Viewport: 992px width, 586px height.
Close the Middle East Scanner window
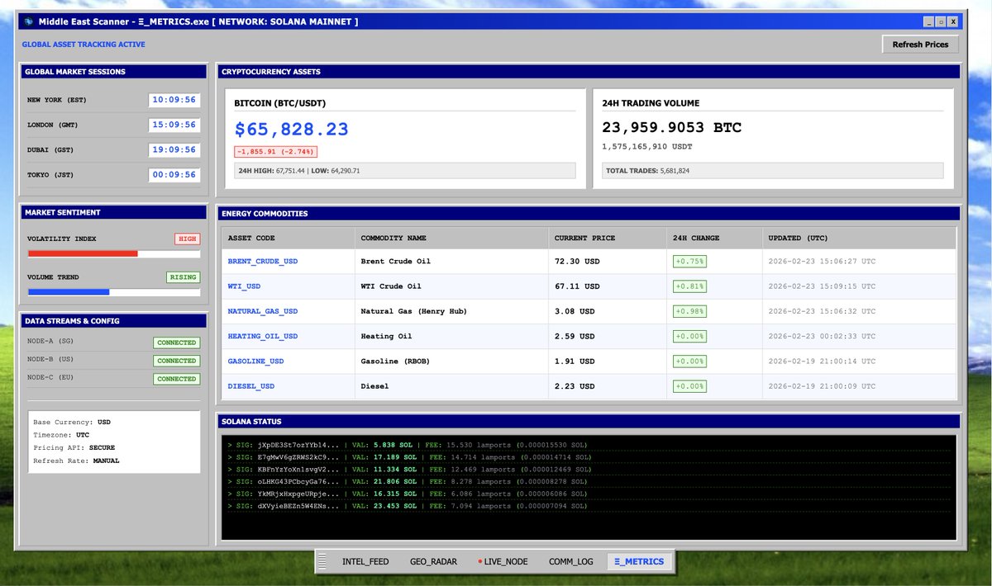point(954,21)
